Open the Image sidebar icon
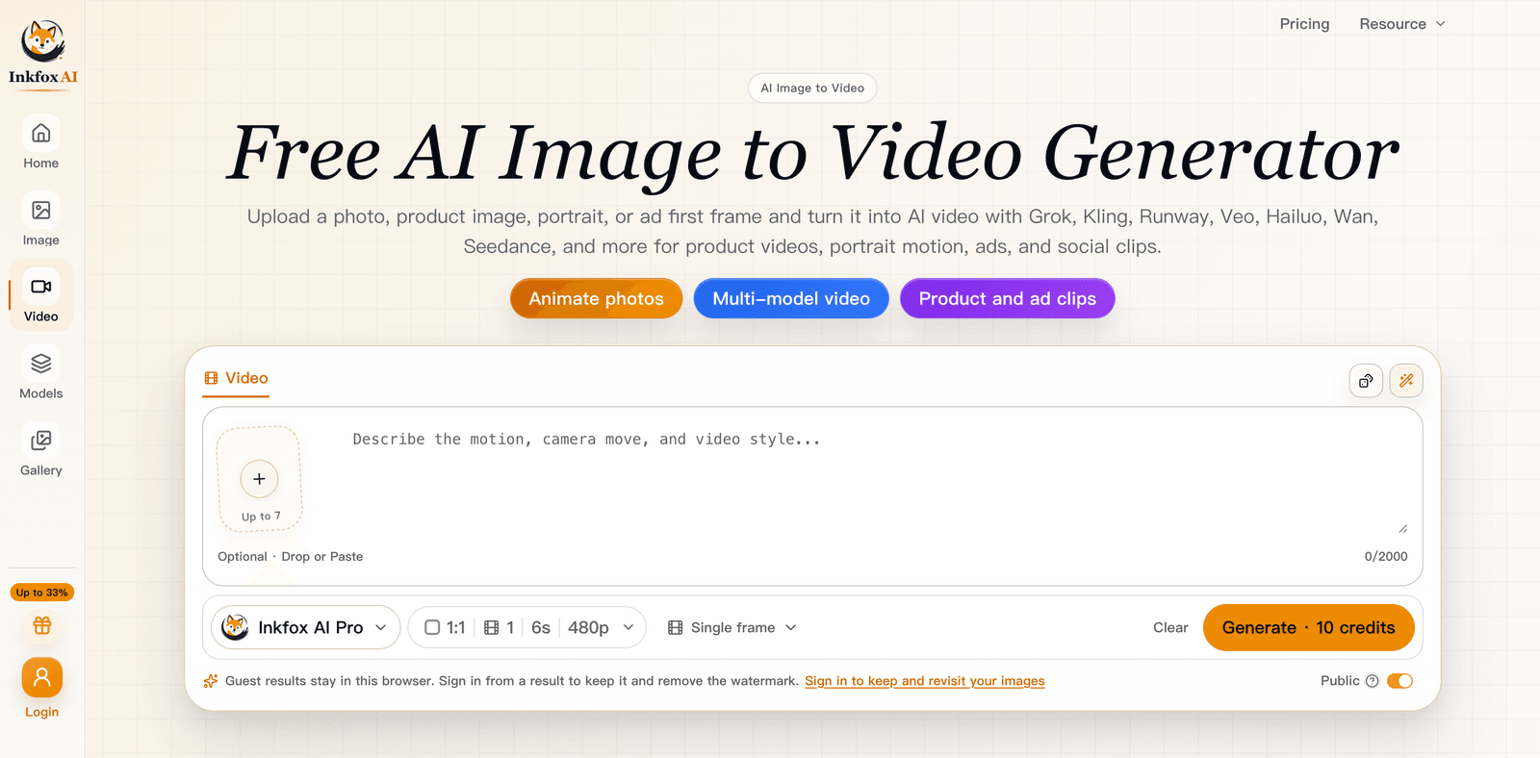The height and width of the screenshot is (758, 1540). click(41, 210)
